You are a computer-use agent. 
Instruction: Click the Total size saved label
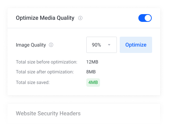pyautogui.click(x=33, y=83)
